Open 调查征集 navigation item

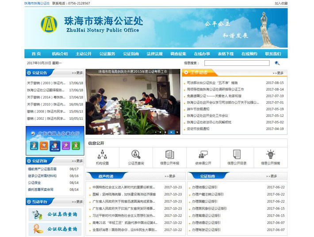coord(178,54)
